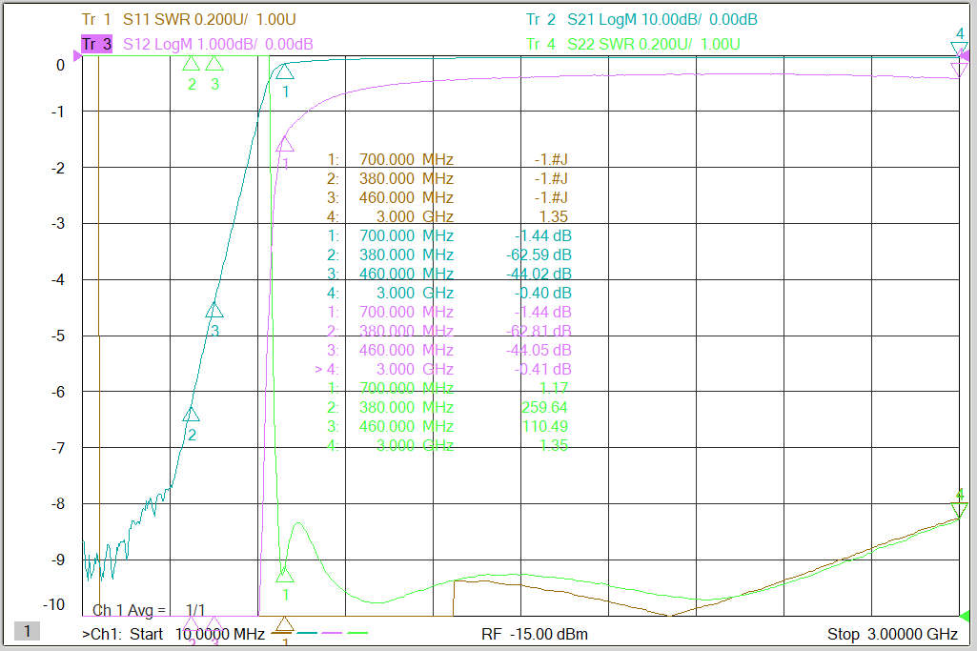Select teal marker 2 on S21 trace
Screen dimensions: 977x651
pyautogui.click(x=192, y=414)
